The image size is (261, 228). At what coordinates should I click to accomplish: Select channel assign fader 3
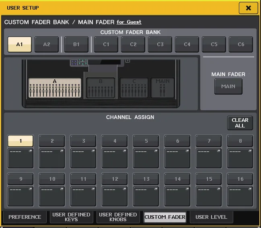pos(83,141)
